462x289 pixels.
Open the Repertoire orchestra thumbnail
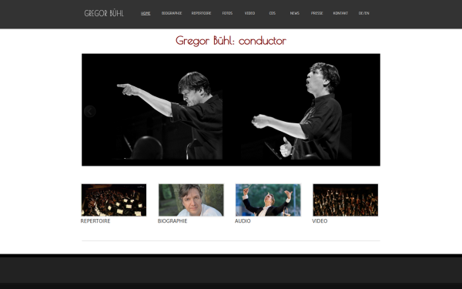pos(114,200)
